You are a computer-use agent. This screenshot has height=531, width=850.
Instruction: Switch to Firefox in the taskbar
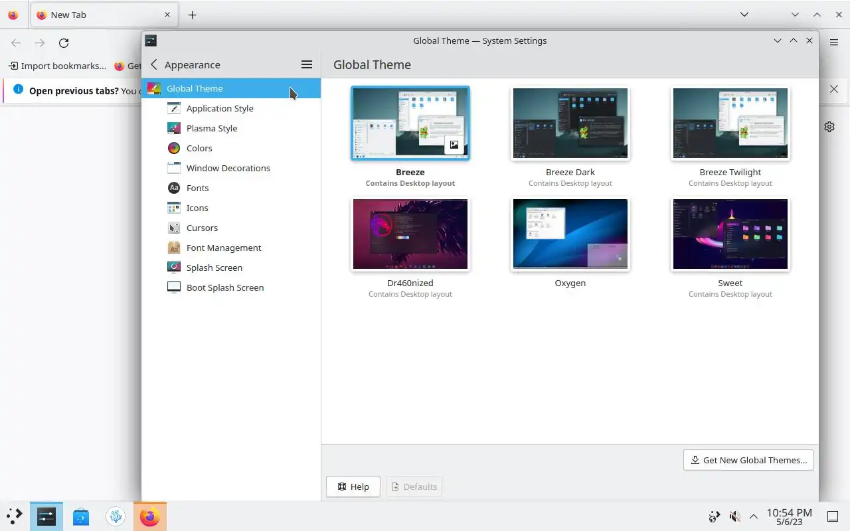[150, 516]
